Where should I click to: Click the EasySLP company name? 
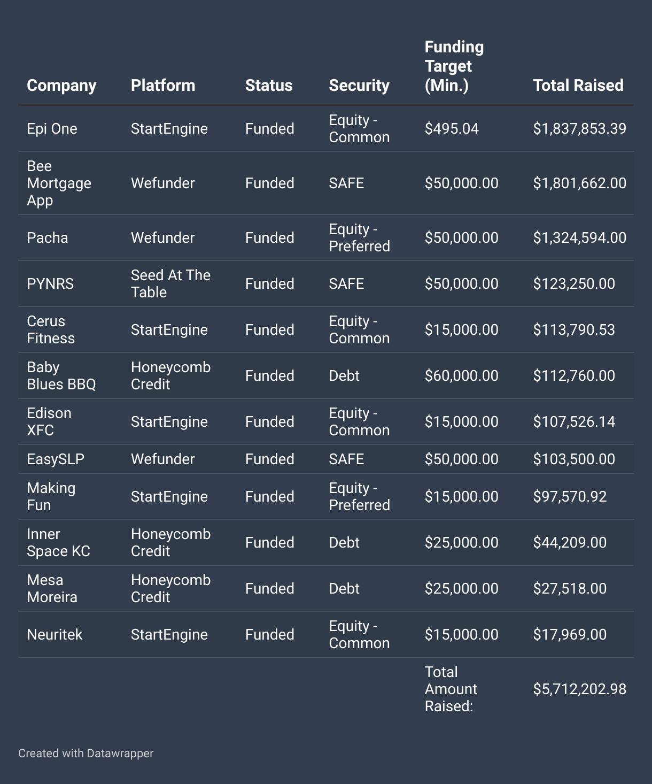[x=56, y=459]
